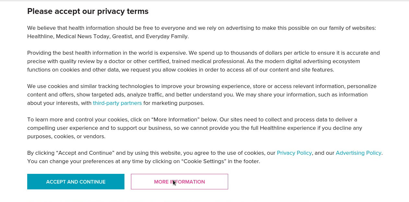Click the 'Please accept our privacy terms' heading
Screen dimensions: 409x202
click(x=88, y=11)
